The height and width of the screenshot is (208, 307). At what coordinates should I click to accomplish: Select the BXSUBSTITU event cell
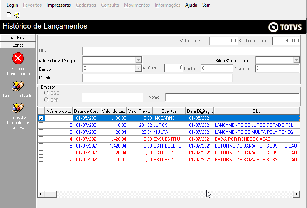pyautogui.click(x=169, y=139)
